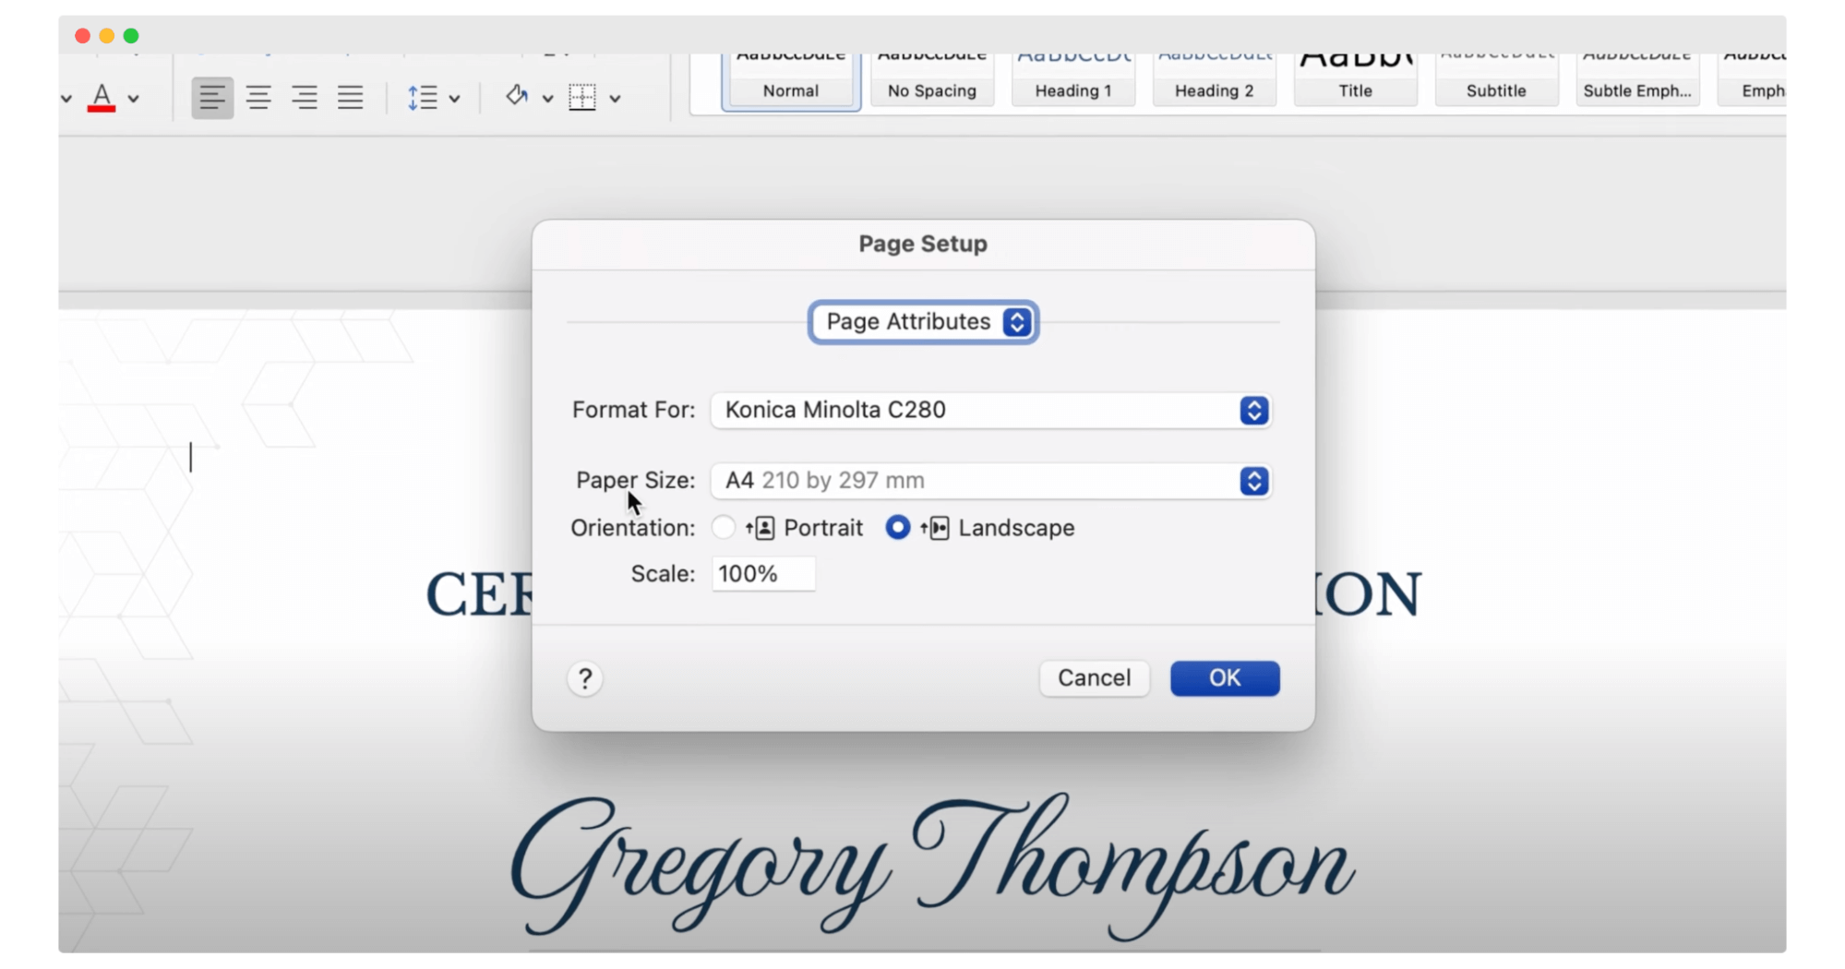
Task: Close the Word window red button
Action: [82, 36]
